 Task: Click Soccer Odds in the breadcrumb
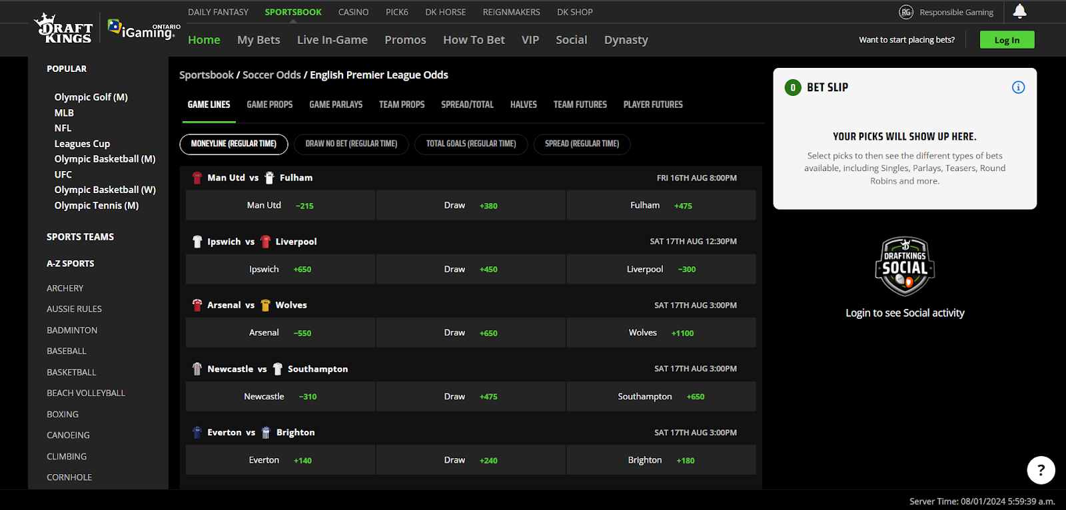click(272, 75)
